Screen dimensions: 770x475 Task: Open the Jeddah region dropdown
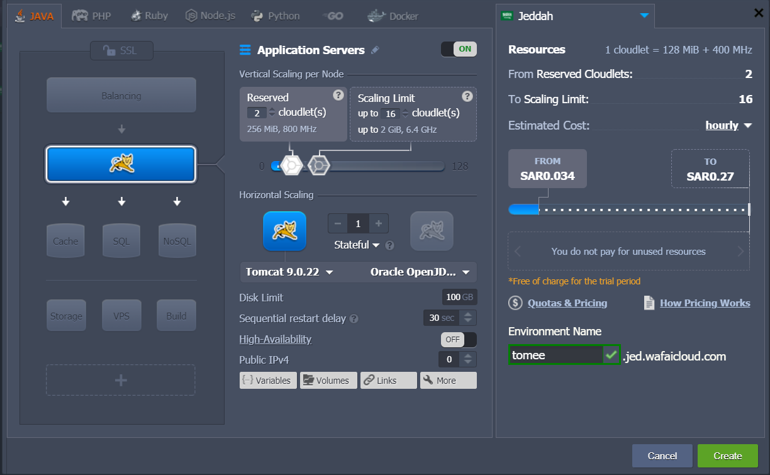[575, 16]
